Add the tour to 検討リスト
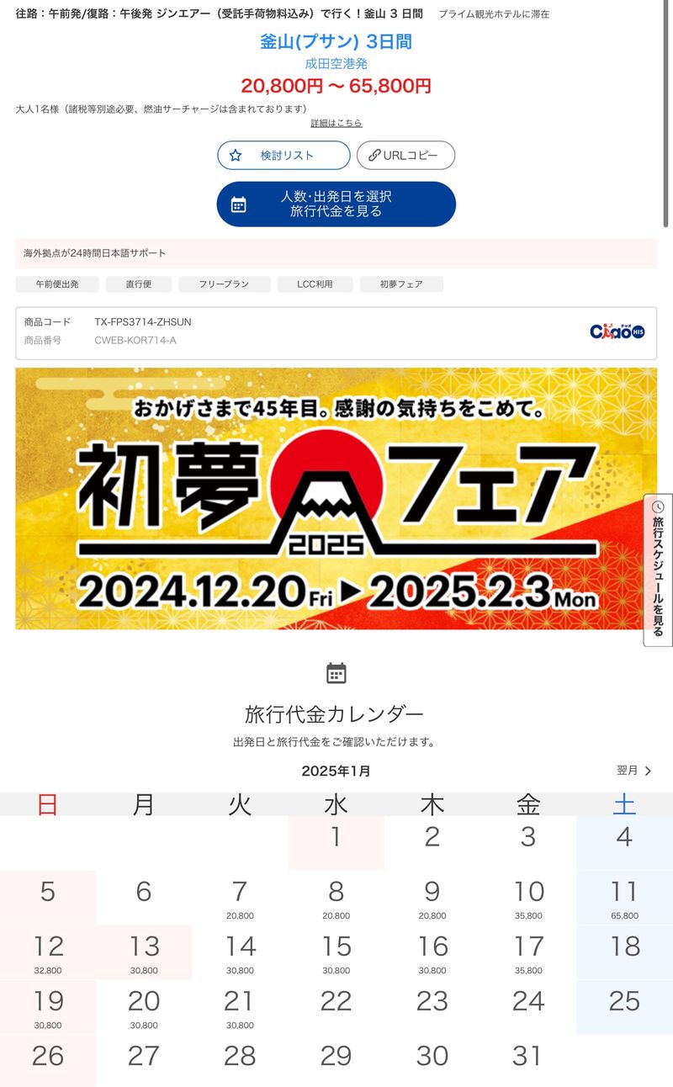The width and height of the screenshot is (673, 1087). pos(284,156)
